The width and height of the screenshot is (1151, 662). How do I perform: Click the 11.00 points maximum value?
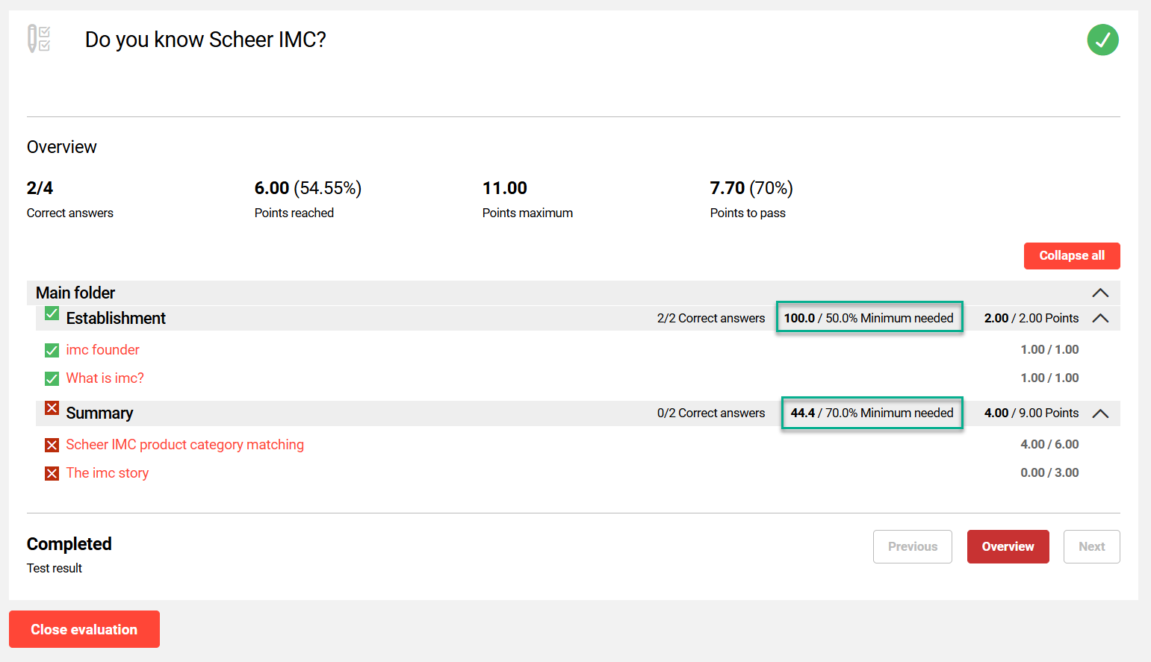[505, 188]
